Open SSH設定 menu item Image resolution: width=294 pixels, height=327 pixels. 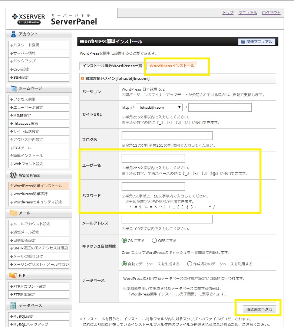pyautogui.click(x=39, y=77)
